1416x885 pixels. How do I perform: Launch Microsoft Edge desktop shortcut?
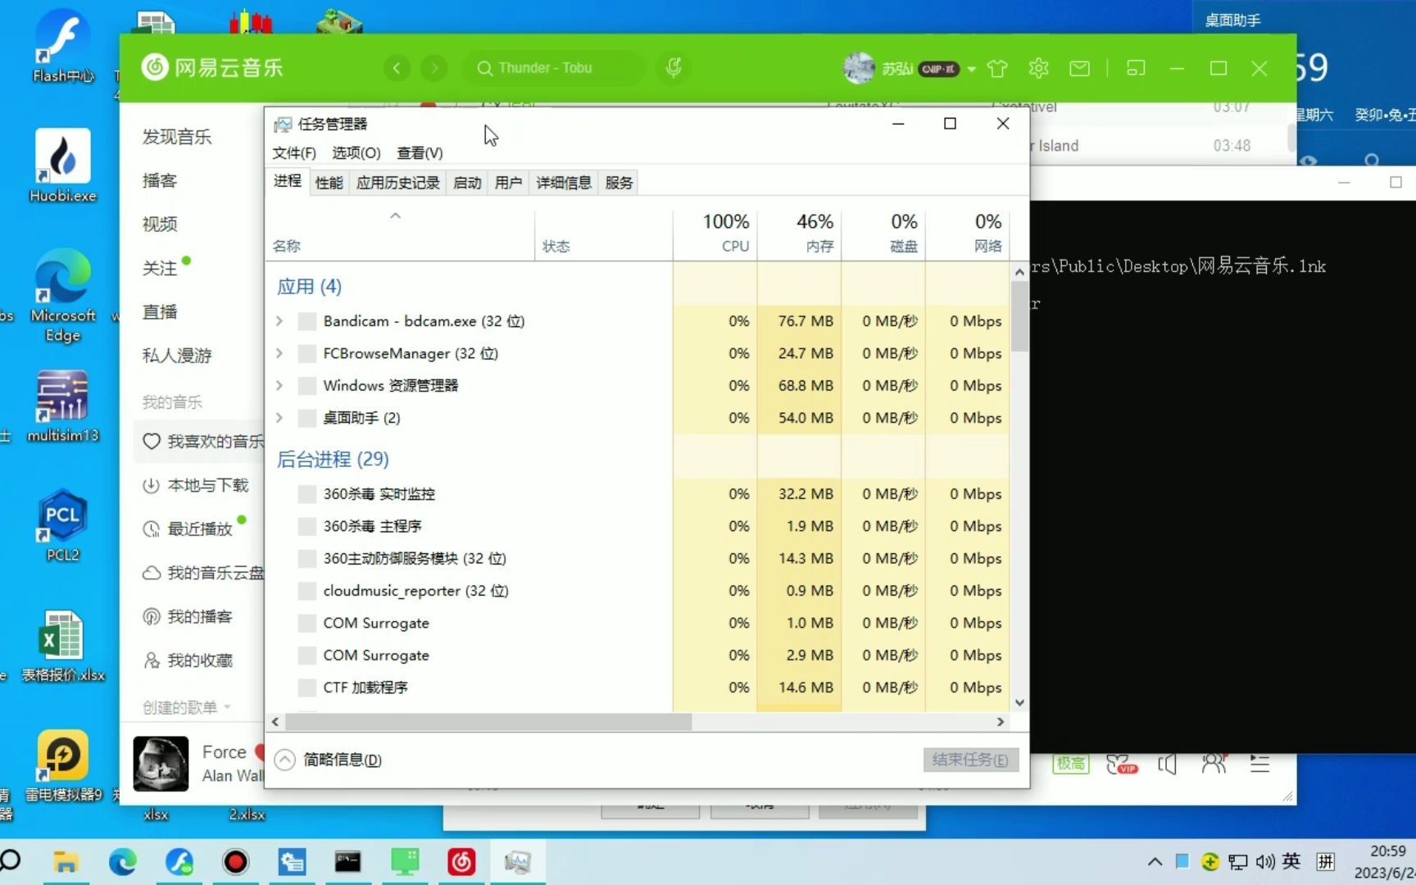tap(63, 296)
